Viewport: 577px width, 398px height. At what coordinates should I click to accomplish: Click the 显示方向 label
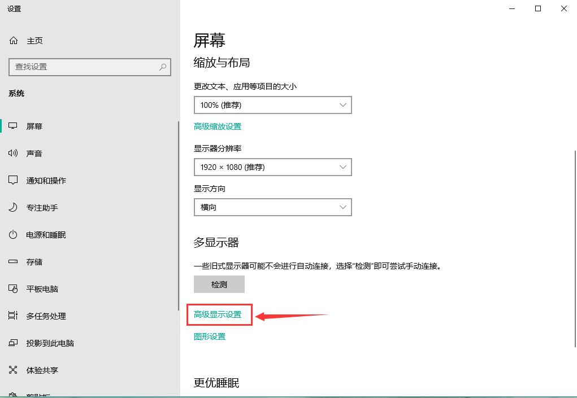coord(210,189)
